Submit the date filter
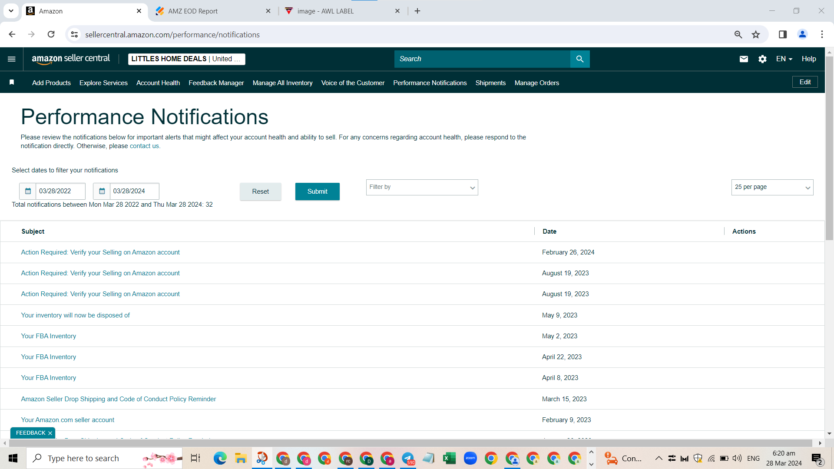 coord(317,192)
